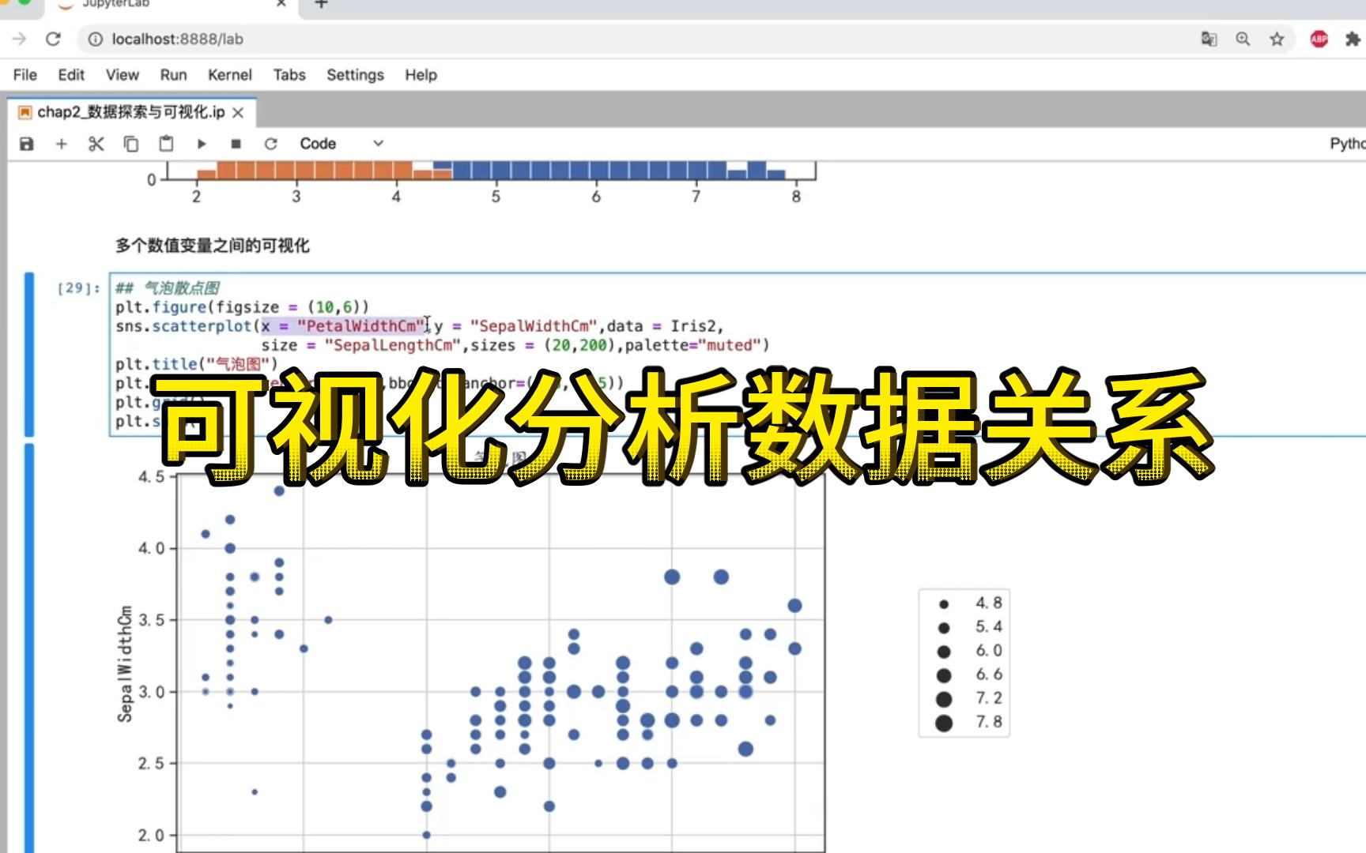The image size is (1366, 853).
Task: Restart the kernel using the refresh icon
Action: tap(271, 144)
